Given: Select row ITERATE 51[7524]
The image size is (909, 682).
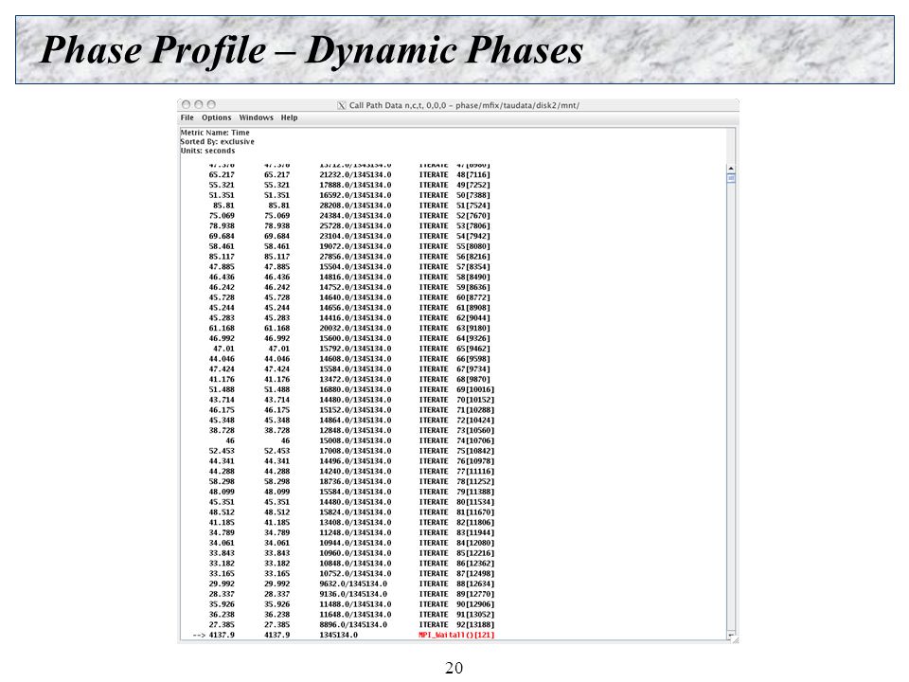Looking at the screenshot, I should pyautogui.click(x=349, y=206).
